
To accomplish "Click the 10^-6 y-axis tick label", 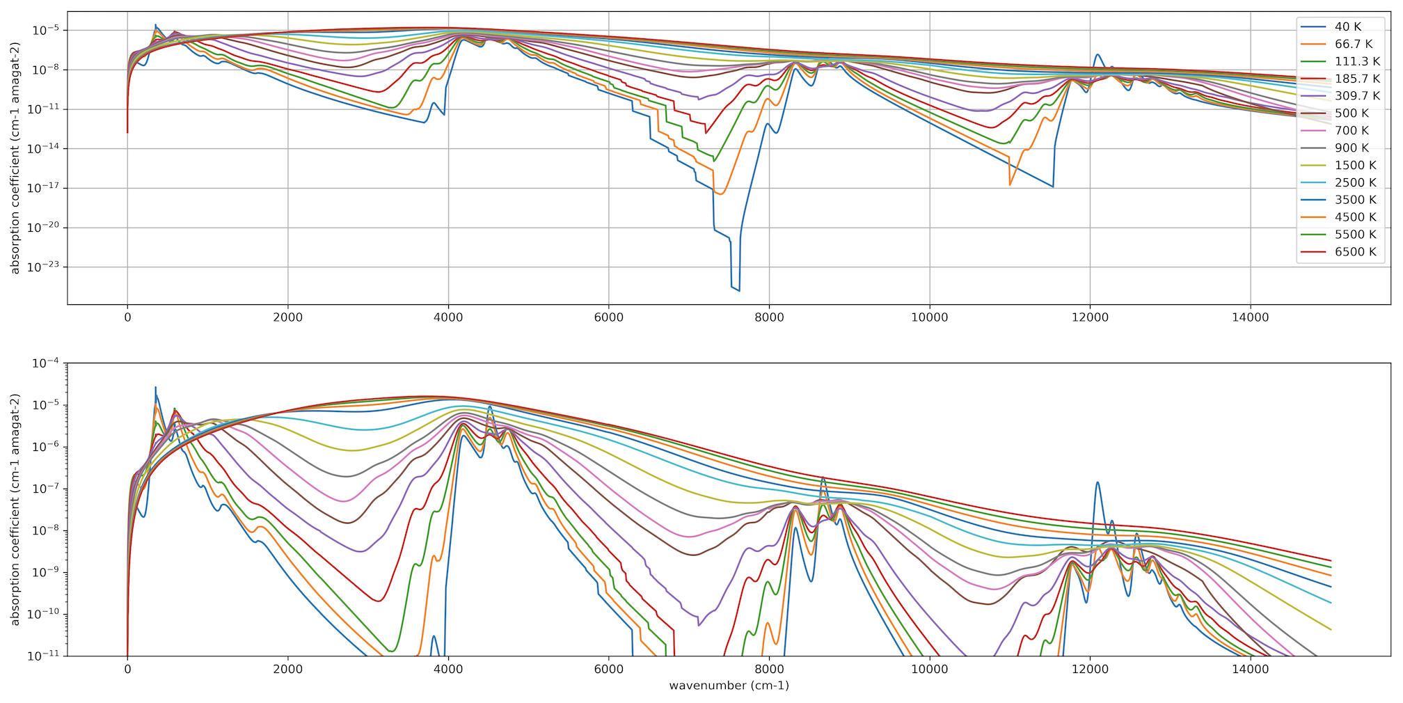I will [47, 446].
